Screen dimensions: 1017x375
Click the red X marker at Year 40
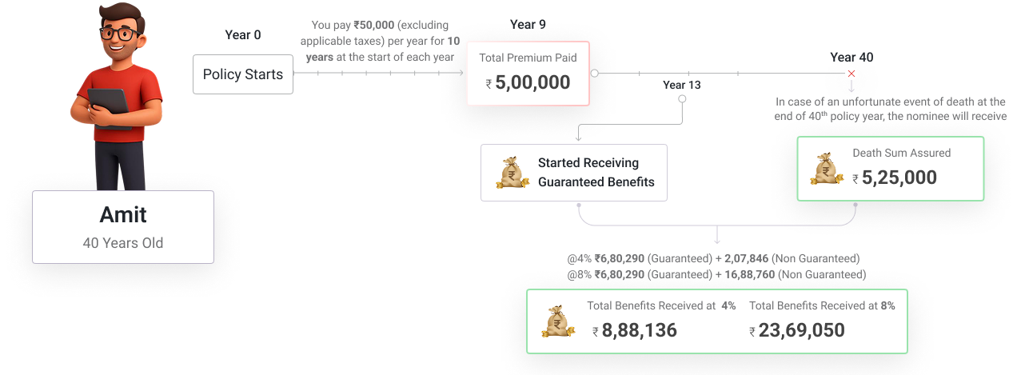tap(851, 74)
